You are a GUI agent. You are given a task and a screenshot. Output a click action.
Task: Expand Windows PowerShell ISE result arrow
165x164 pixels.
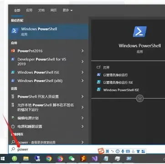tap(82, 72)
